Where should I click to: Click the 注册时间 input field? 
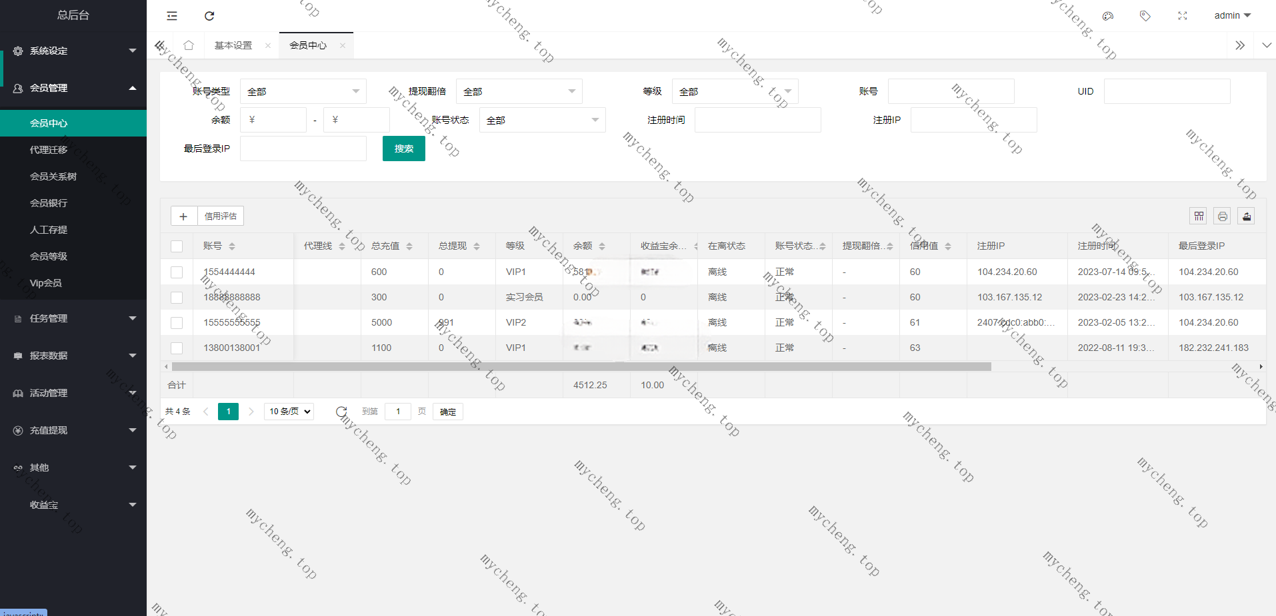tap(758, 120)
